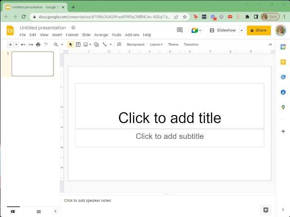Open Google Keep side panel
The image size is (290, 217).
(283, 62)
